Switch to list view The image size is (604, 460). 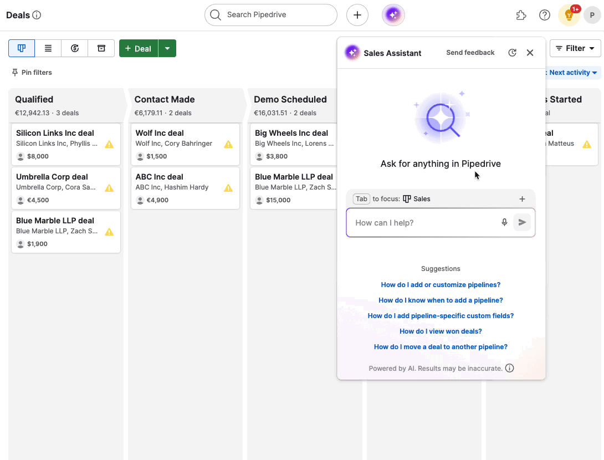(x=48, y=48)
